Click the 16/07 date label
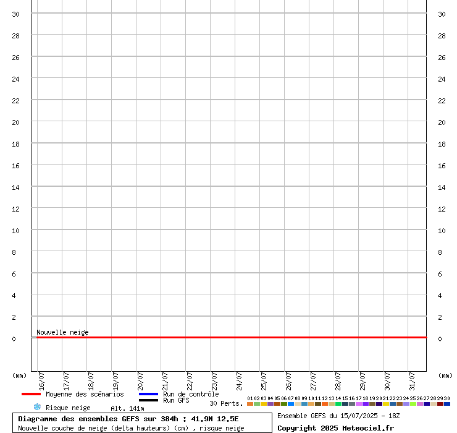 [x=41, y=381]
